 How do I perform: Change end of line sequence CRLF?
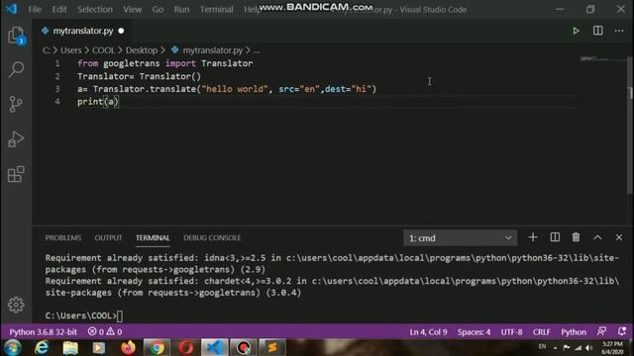(542, 332)
